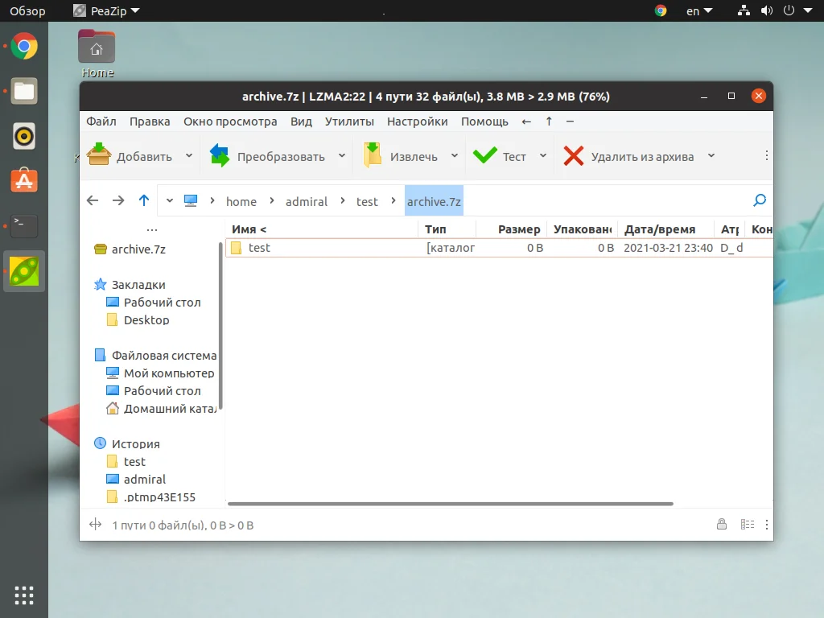Click the Преобразовать (Convert) toolbar icon
The image size is (824, 618).
point(219,155)
